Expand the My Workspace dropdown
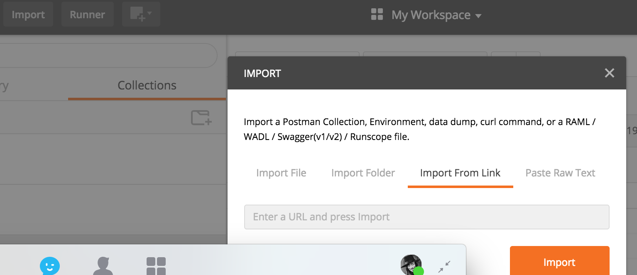Screen dimensions: 637x275 pos(436,15)
